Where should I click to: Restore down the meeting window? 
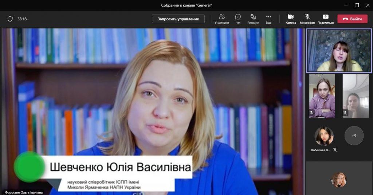pos(357,5)
